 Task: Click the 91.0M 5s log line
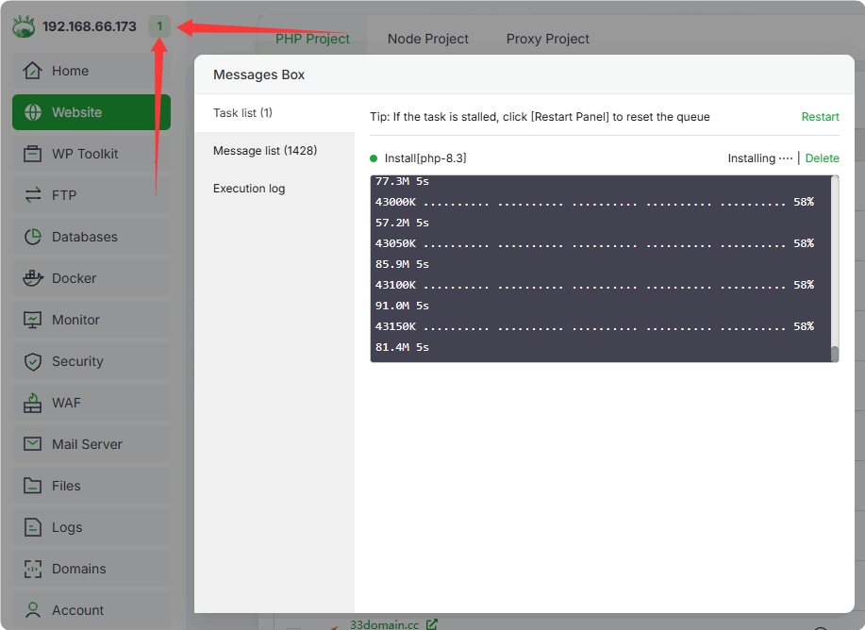pyautogui.click(x=402, y=306)
